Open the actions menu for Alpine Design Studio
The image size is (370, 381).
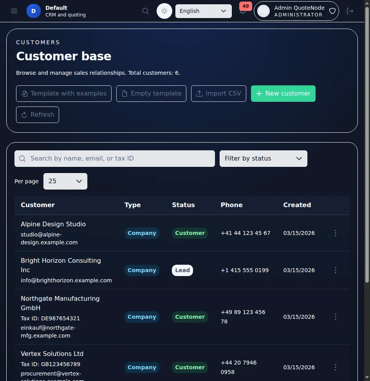336,233
